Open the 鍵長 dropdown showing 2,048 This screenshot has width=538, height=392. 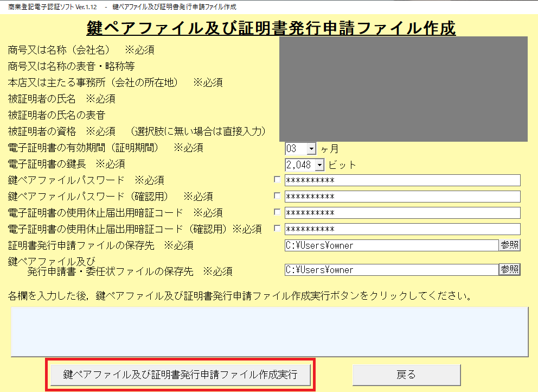319,165
